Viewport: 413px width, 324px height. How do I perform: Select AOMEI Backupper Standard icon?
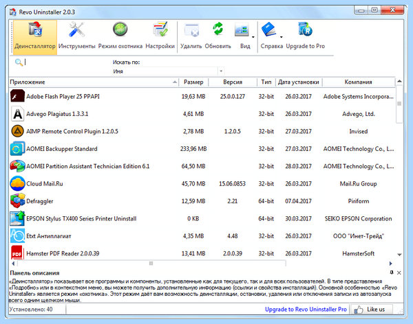pyautogui.click(x=17, y=149)
